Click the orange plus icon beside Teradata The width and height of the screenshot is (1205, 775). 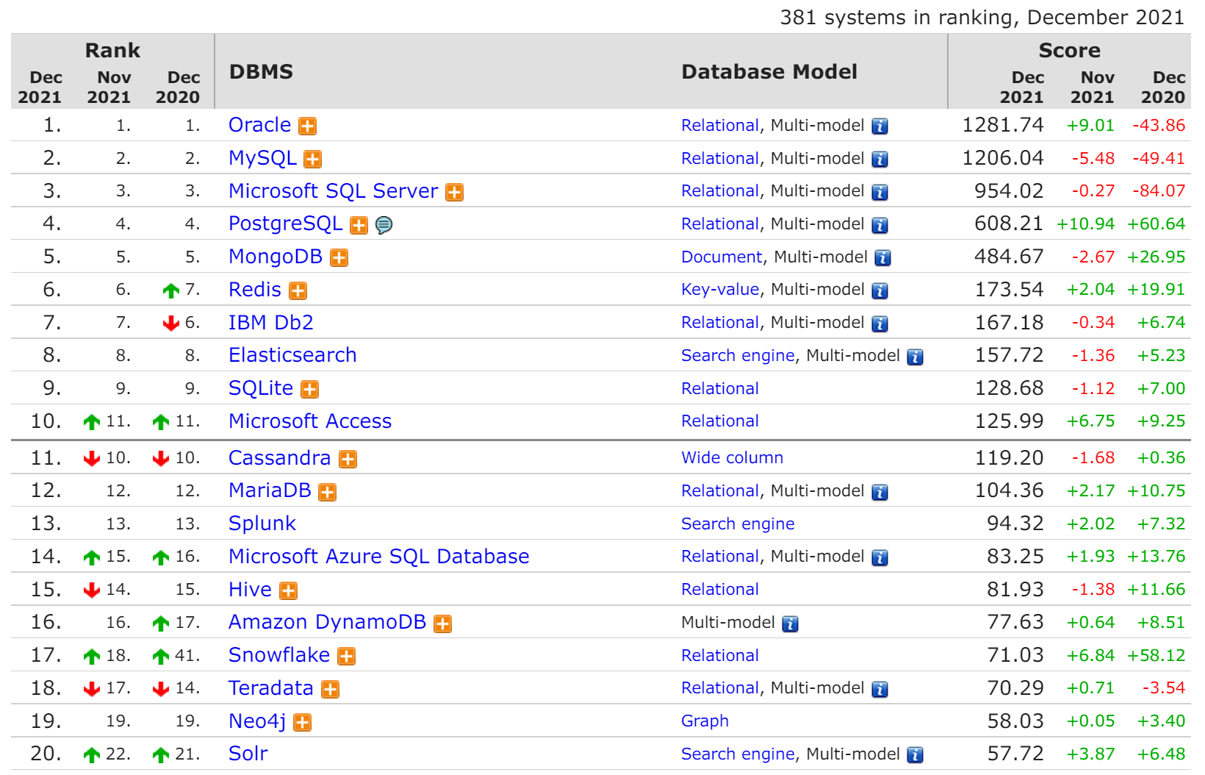tap(330, 690)
